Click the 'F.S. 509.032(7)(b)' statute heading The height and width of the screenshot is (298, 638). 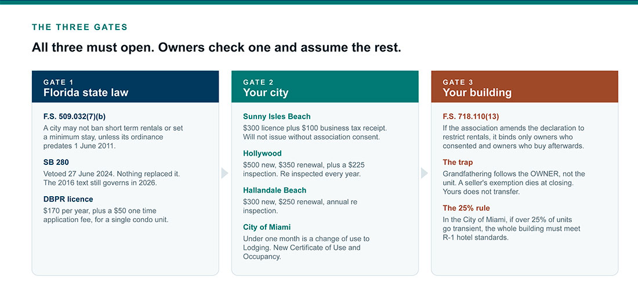click(x=74, y=116)
